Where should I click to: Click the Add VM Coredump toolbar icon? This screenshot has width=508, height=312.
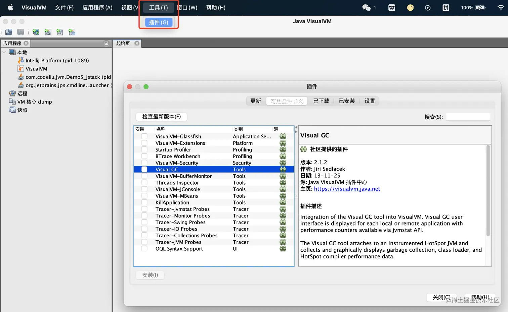click(60, 32)
